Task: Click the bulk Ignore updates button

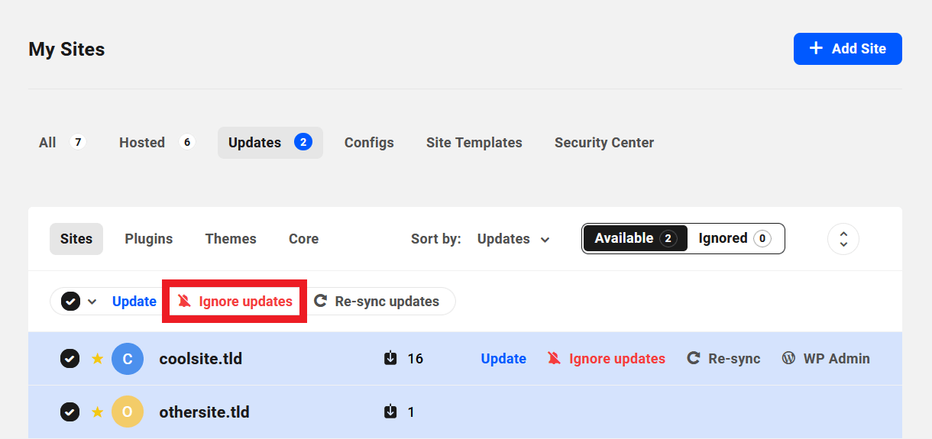Action: [x=235, y=302]
